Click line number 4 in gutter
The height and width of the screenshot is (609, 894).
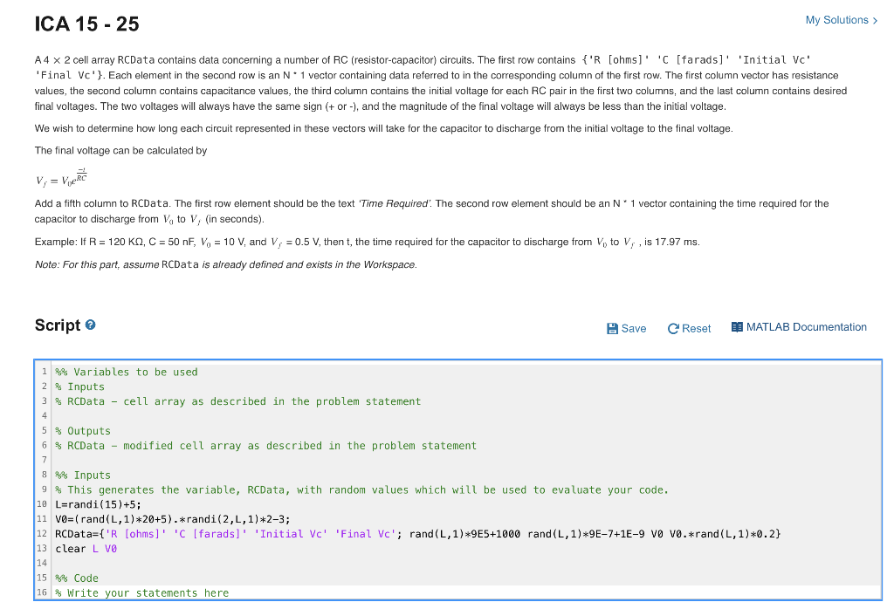[x=45, y=416]
